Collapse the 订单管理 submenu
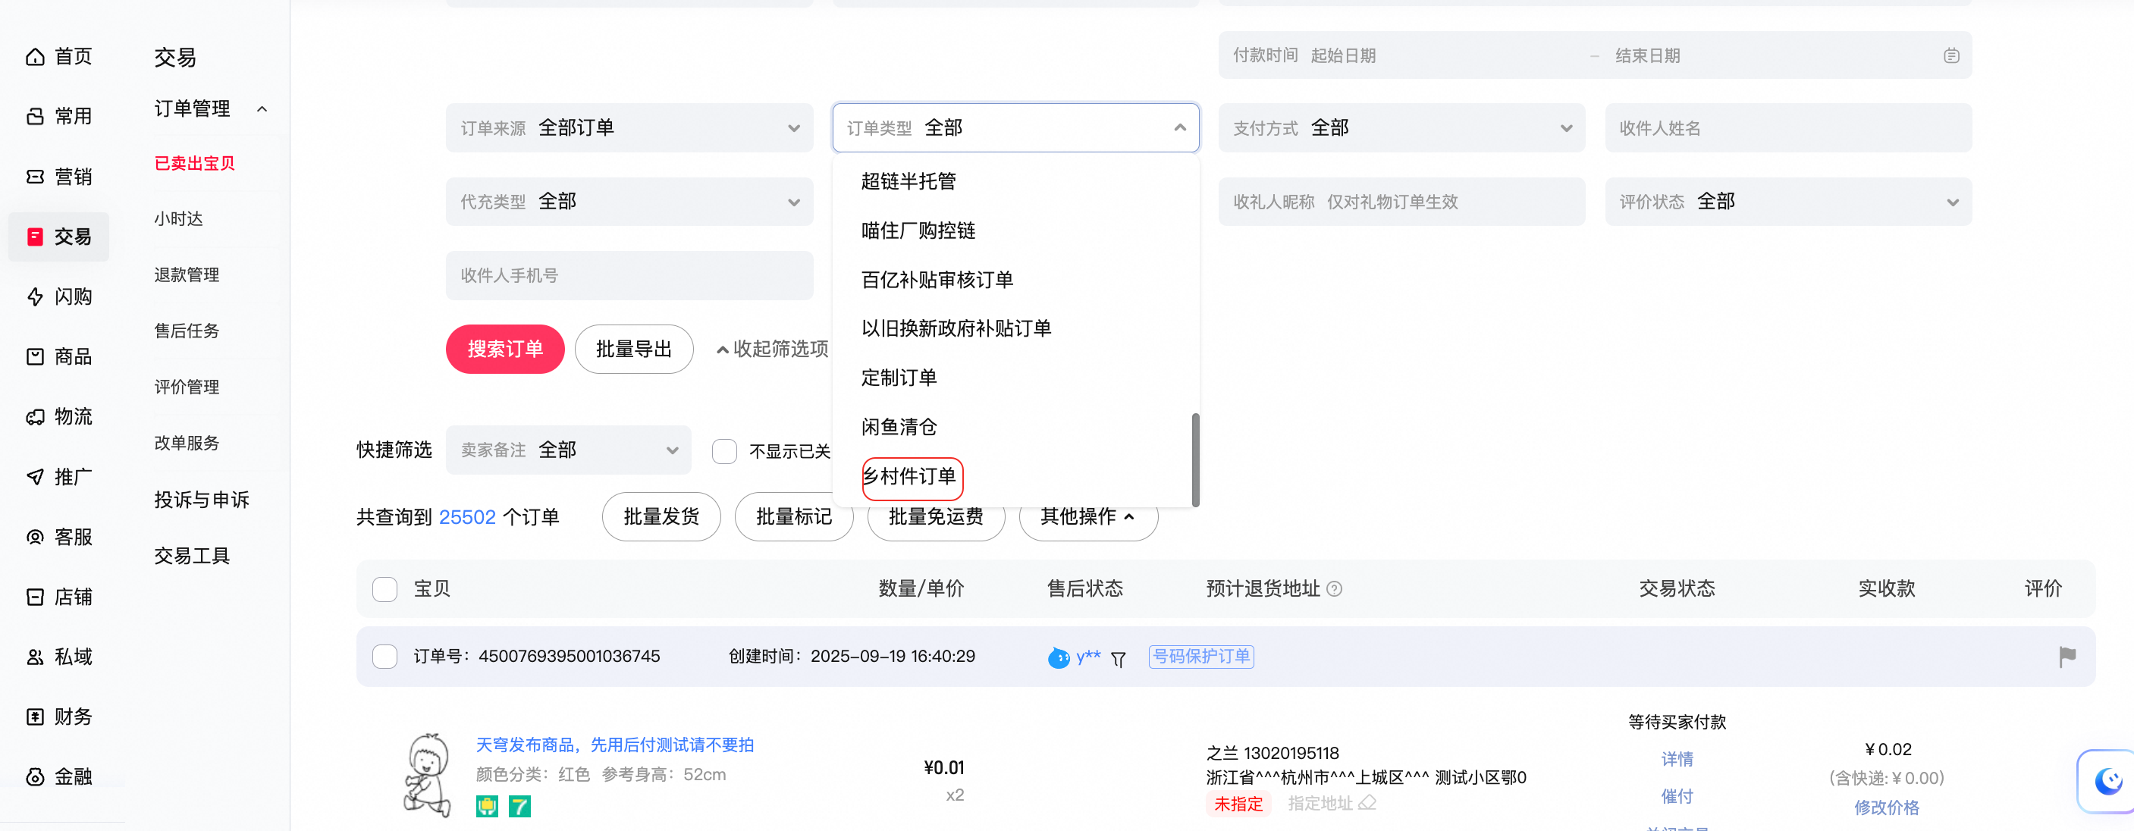Screen dimensions: 2134x831 click(262, 108)
